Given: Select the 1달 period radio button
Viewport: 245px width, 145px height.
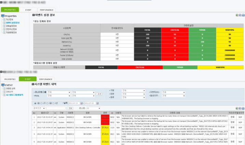Looking at the screenshot, I should pyautogui.click(x=47, y=103).
